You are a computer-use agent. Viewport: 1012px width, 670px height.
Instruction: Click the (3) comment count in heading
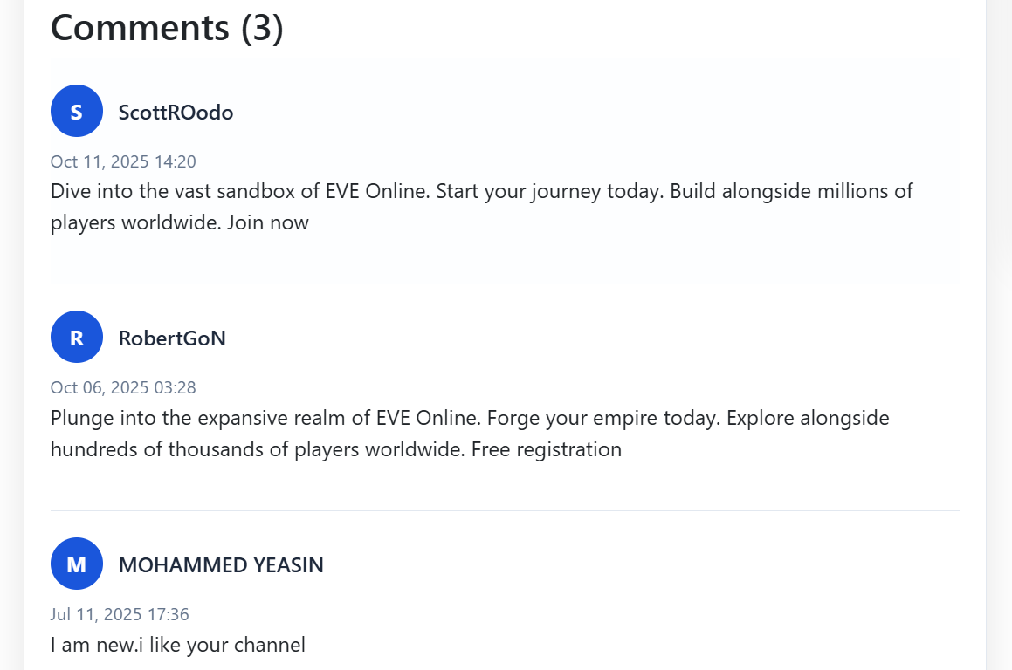pos(262,28)
